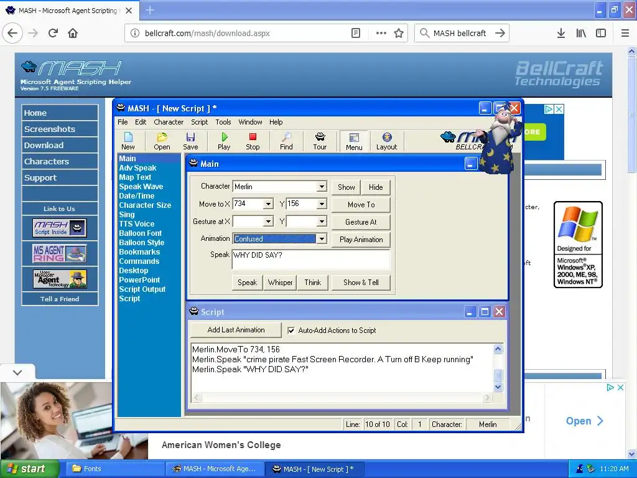This screenshot has height=478, width=637.
Task: Switch to Fonts taskbar item
Action: (114, 469)
